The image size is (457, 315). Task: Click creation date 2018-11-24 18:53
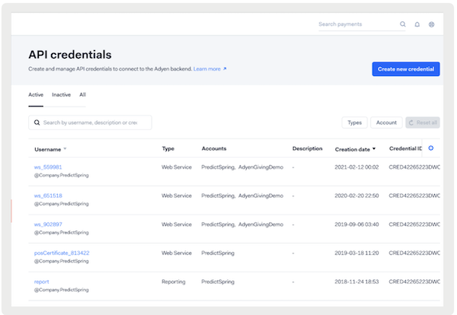point(356,282)
